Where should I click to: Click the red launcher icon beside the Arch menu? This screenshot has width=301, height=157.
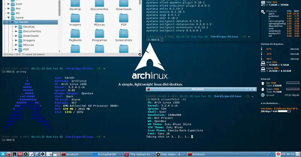(9, 154)
